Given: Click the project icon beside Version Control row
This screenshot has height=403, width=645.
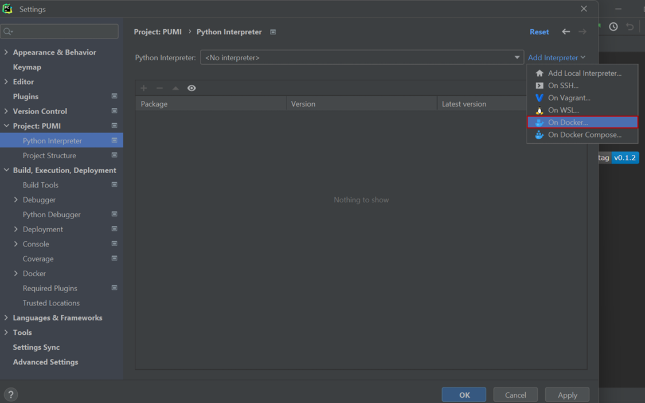Looking at the screenshot, I should (114, 111).
